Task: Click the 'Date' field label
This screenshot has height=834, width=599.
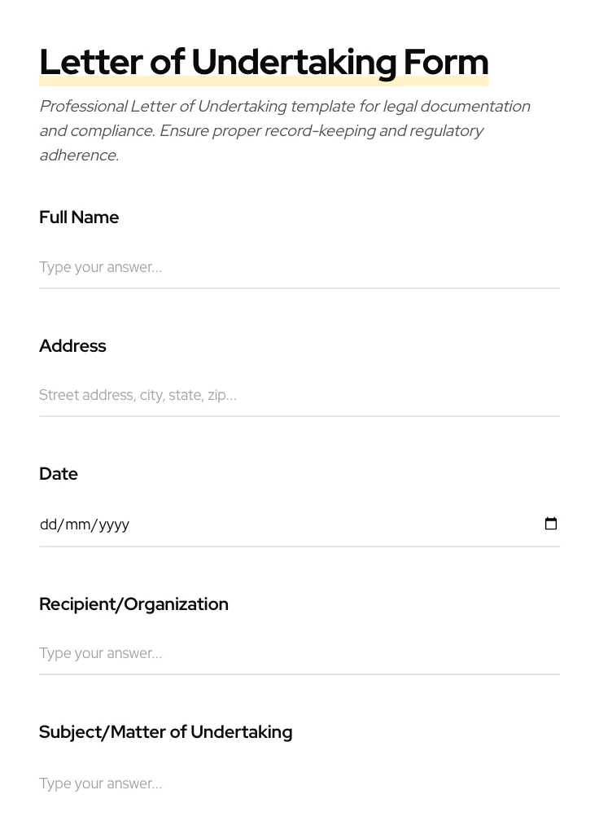Action: 59,474
